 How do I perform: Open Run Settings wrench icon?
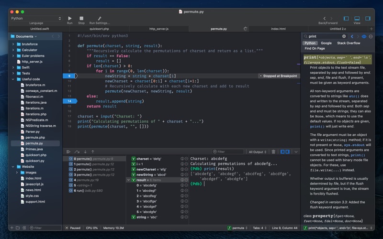click(x=100, y=18)
